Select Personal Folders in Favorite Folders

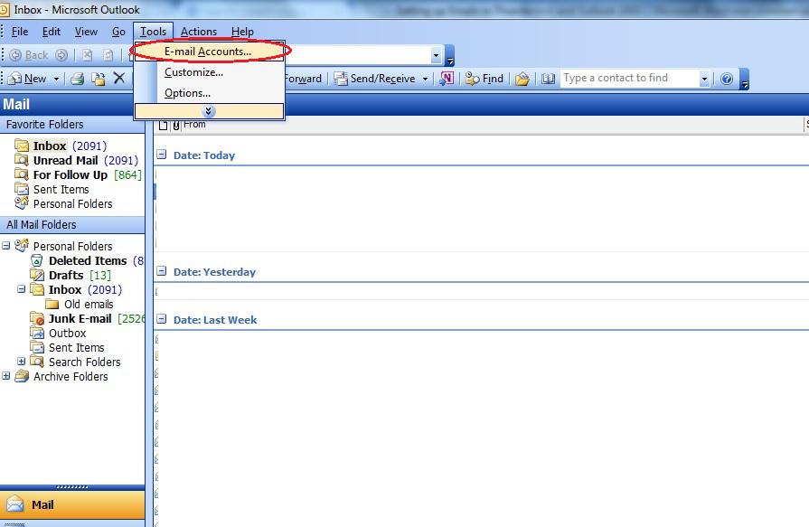click(x=63, y=204)
